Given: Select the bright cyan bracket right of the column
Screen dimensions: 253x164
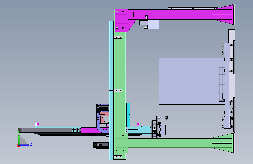Looking at the screenshot, I should coord(128,115).
